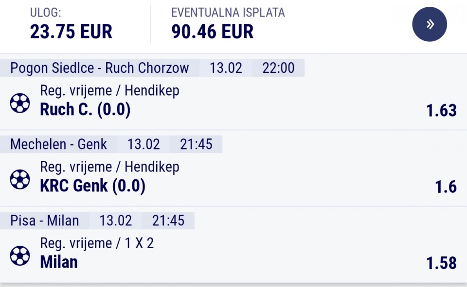The height and width of the screenshot is (287, 467).
Task: Select the KRC Genk (0.0) handicap pick
Action: pyautogui.click(x=92, y=186)
